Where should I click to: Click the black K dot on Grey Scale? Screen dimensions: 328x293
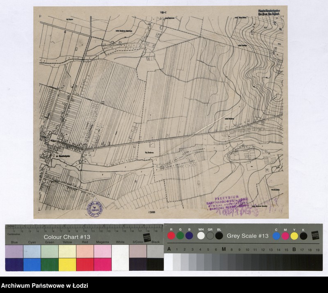point(303,236)
